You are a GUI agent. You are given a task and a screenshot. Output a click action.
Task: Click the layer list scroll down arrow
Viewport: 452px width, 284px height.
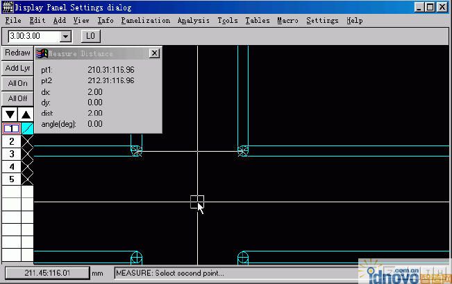pos(10,114)
